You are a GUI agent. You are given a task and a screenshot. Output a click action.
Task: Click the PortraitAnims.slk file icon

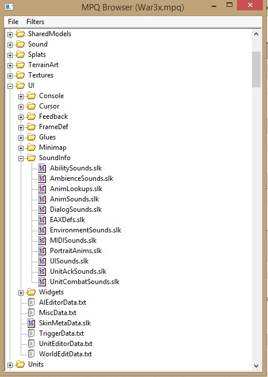[x=42, y=251]
